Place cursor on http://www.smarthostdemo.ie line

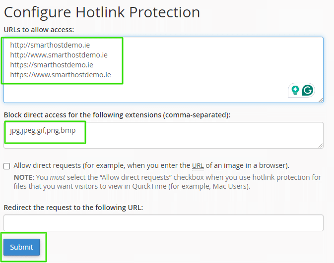click(x=59, y=55)
